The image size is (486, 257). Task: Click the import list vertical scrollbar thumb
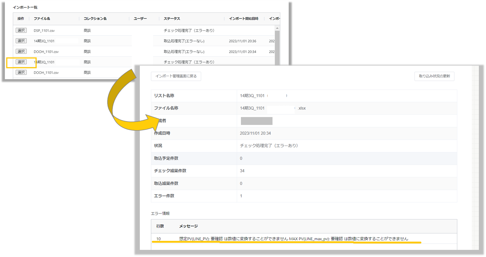tap(277, 49)
